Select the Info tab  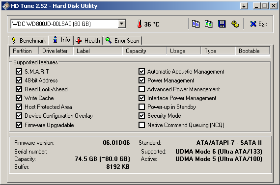pyautogui.click(x=61, y=40)
